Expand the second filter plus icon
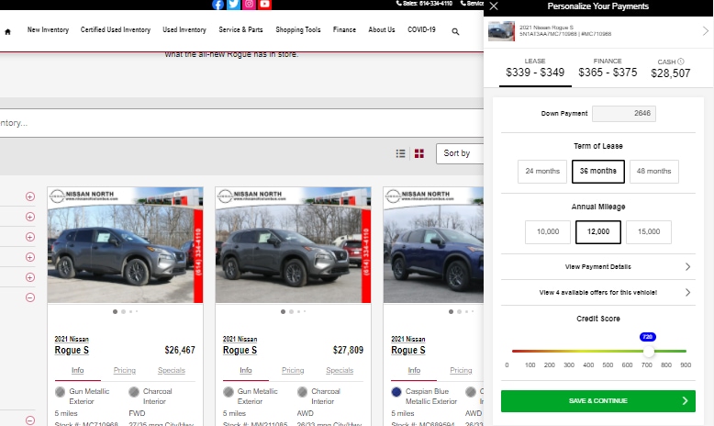This screenshot has height=426, width=714. tap(30, 217)
